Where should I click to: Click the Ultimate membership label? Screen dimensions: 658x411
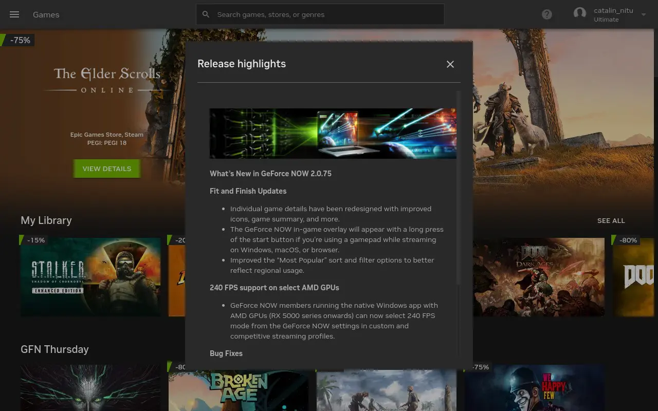(606, 20)
